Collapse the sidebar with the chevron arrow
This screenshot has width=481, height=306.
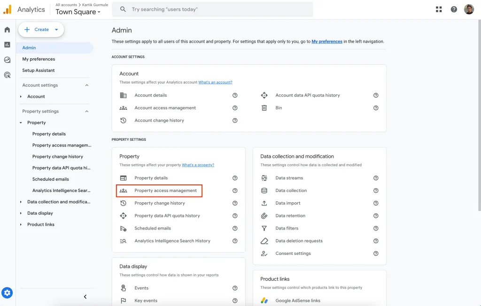pyautogui.click(x=85, y=297)
